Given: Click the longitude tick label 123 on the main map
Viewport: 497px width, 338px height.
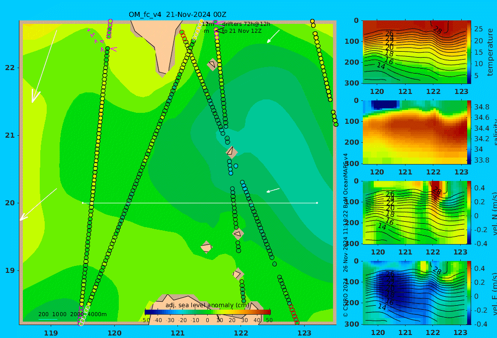Looking at the screenshot, I should 305,333.
